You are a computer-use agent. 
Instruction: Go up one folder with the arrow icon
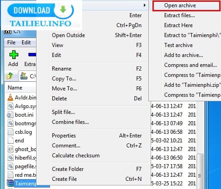pos(10,76)
